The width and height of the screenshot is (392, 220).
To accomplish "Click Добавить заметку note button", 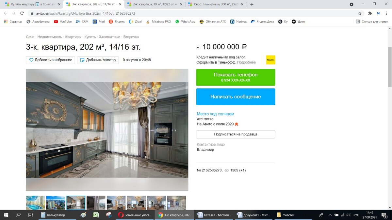I will point(98,60).
